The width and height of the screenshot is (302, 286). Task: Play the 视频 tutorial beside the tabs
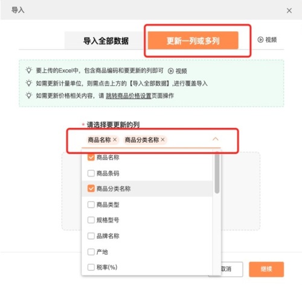(267, 40)
